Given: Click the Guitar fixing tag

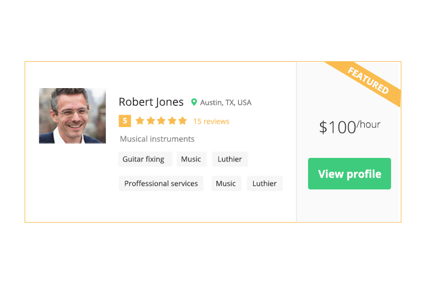Looking at the screenshot, I should tap(145, 159).
